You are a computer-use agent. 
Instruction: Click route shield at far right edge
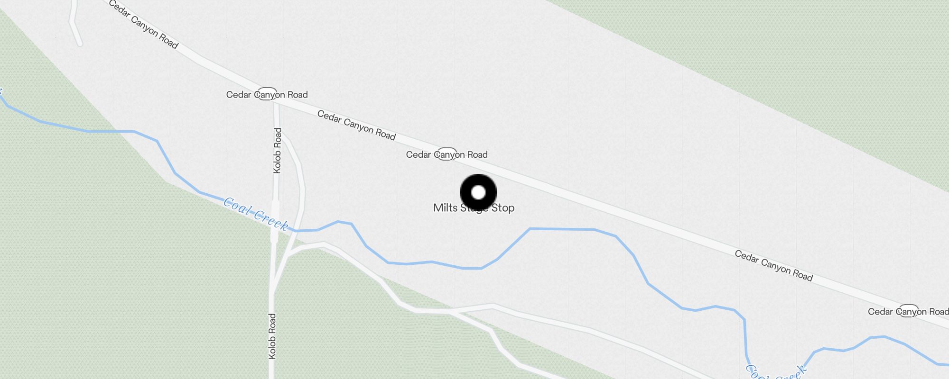[x=908, y=311]
